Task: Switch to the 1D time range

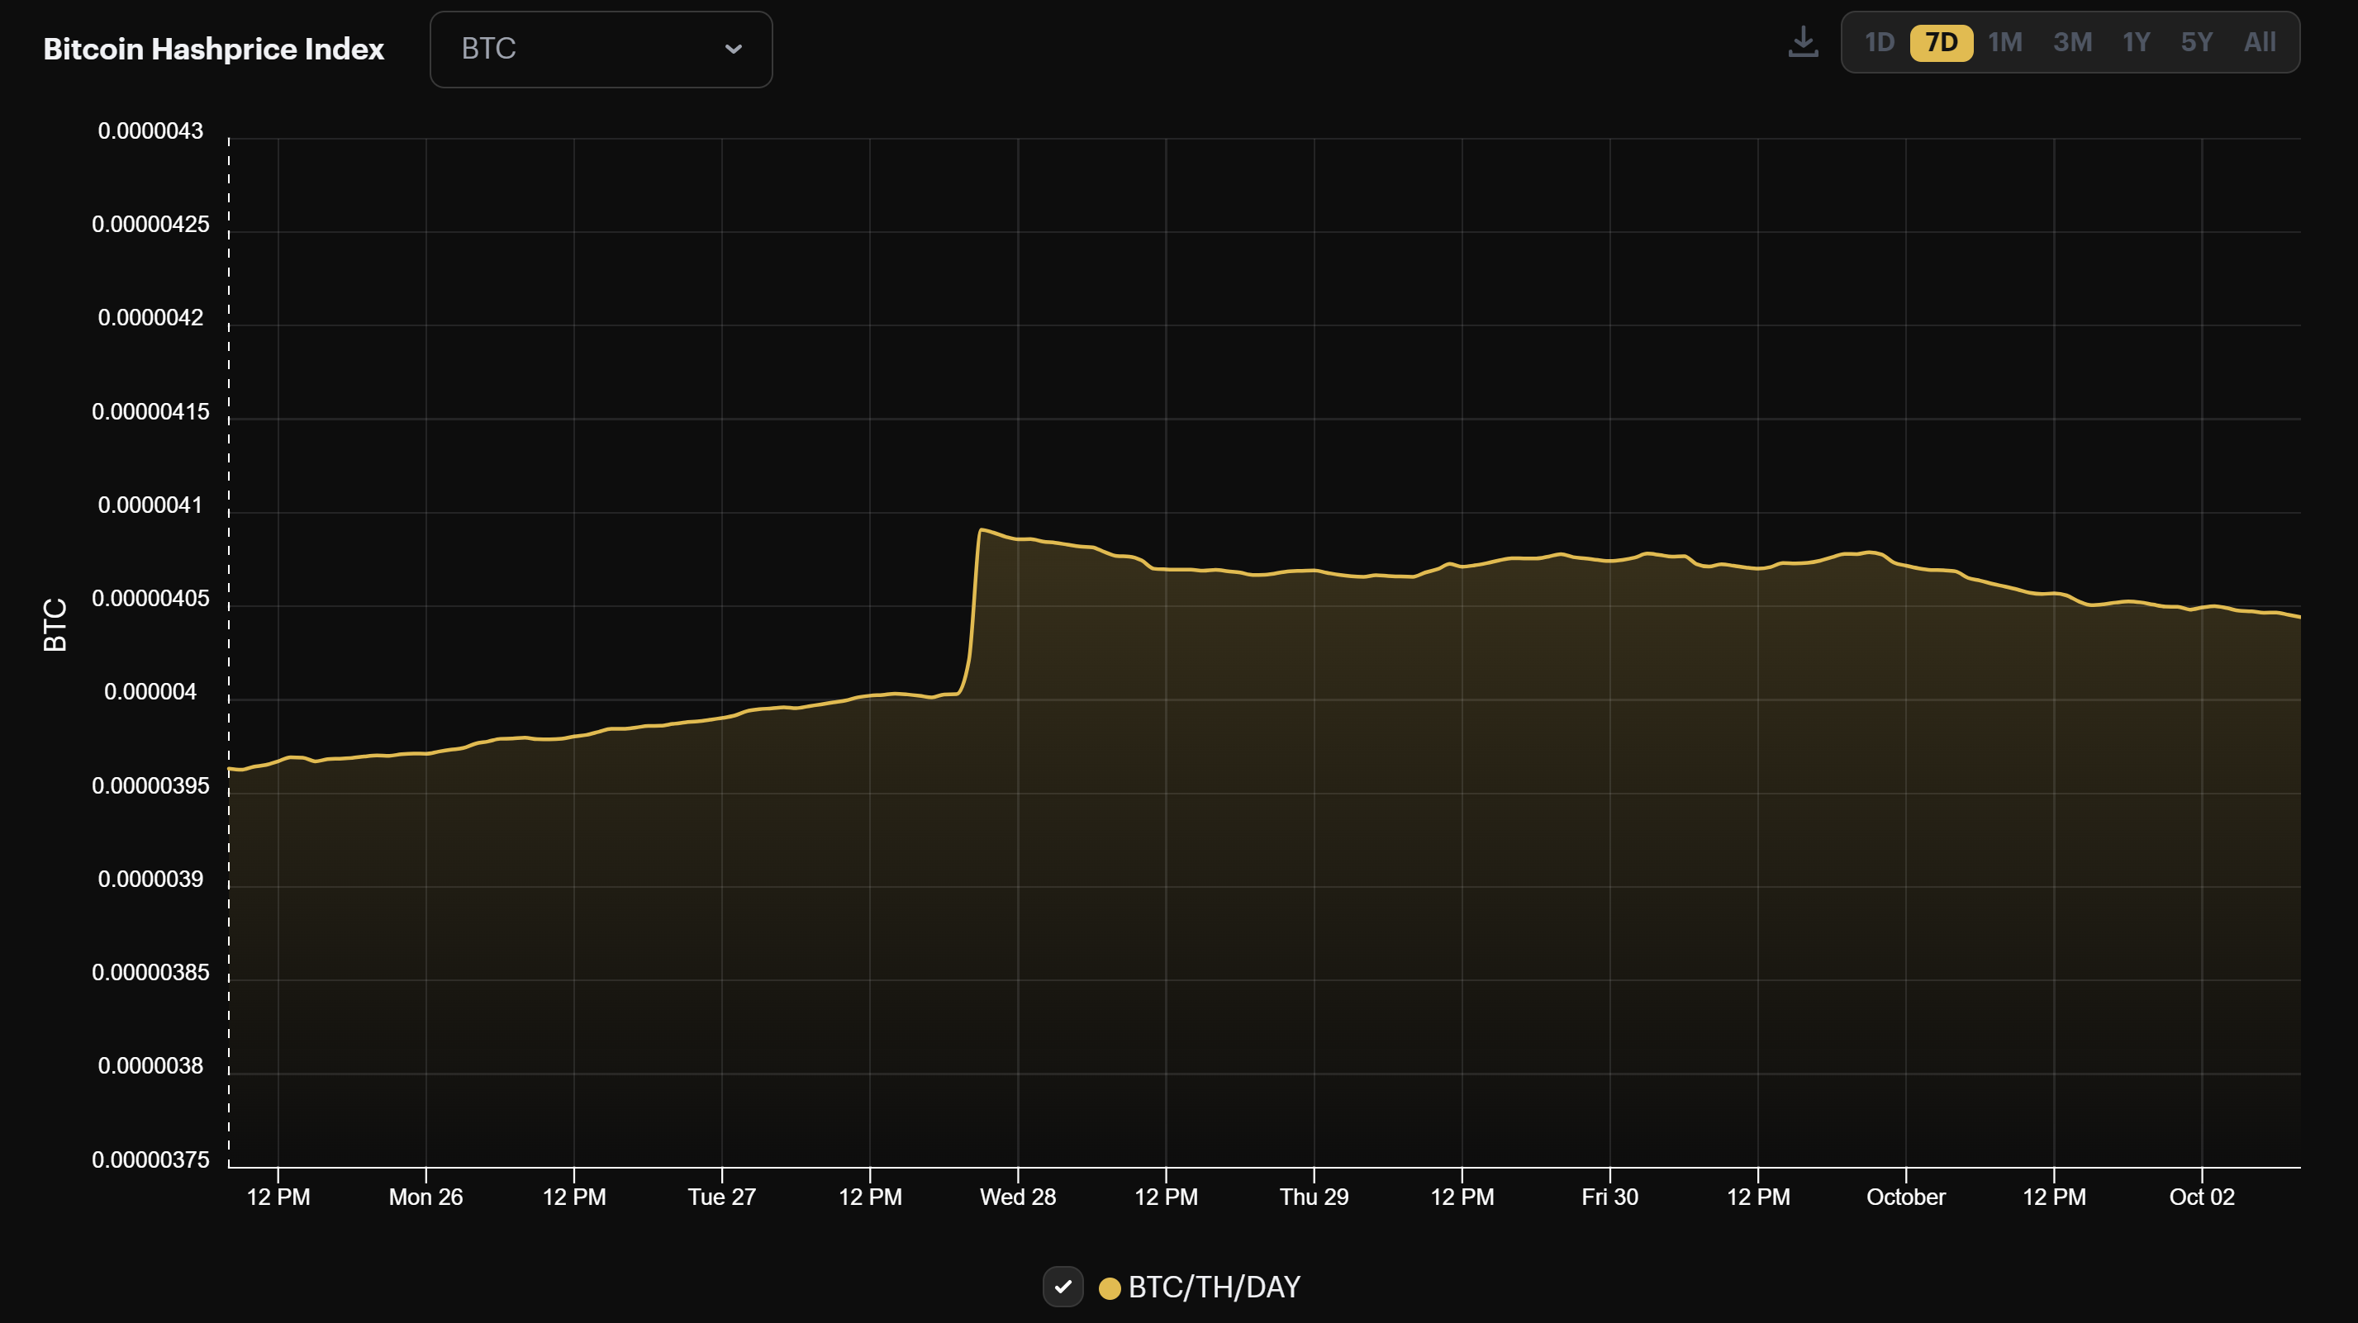Action: (x=1880, y=42)
